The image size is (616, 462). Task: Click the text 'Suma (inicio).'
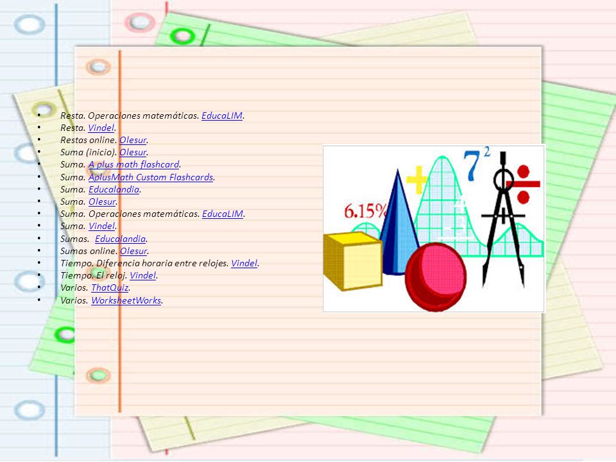click(x=89, y=152)
